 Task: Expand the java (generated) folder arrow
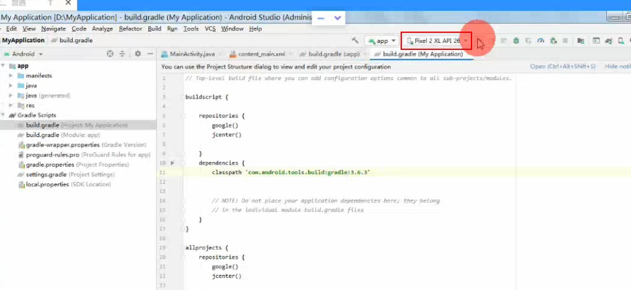pos(11,95)
